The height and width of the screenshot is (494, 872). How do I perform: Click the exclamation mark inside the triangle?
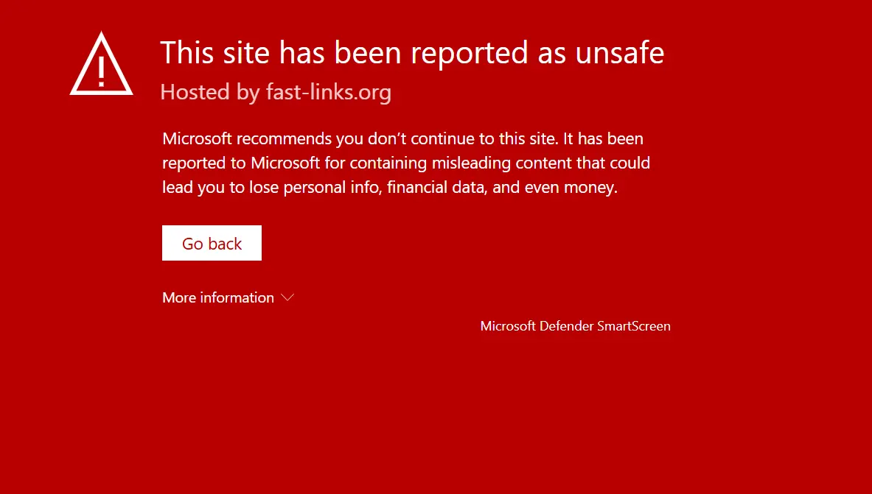101,70
